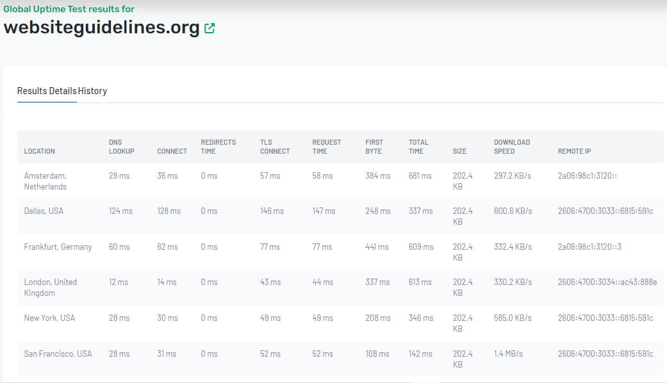
Task: Open websiteguidelines.org external link icon
Action: (210, 28)
